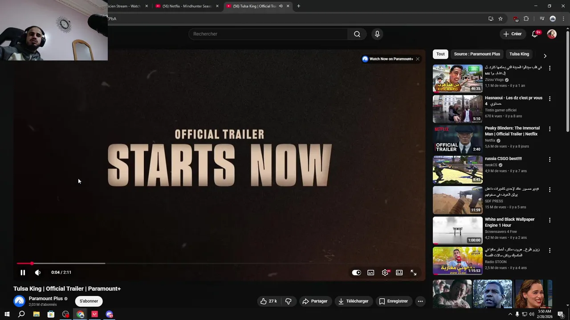The width and height of the screenshot is (570, 320).
Task: Click the Partager share button
Action: 315,301
